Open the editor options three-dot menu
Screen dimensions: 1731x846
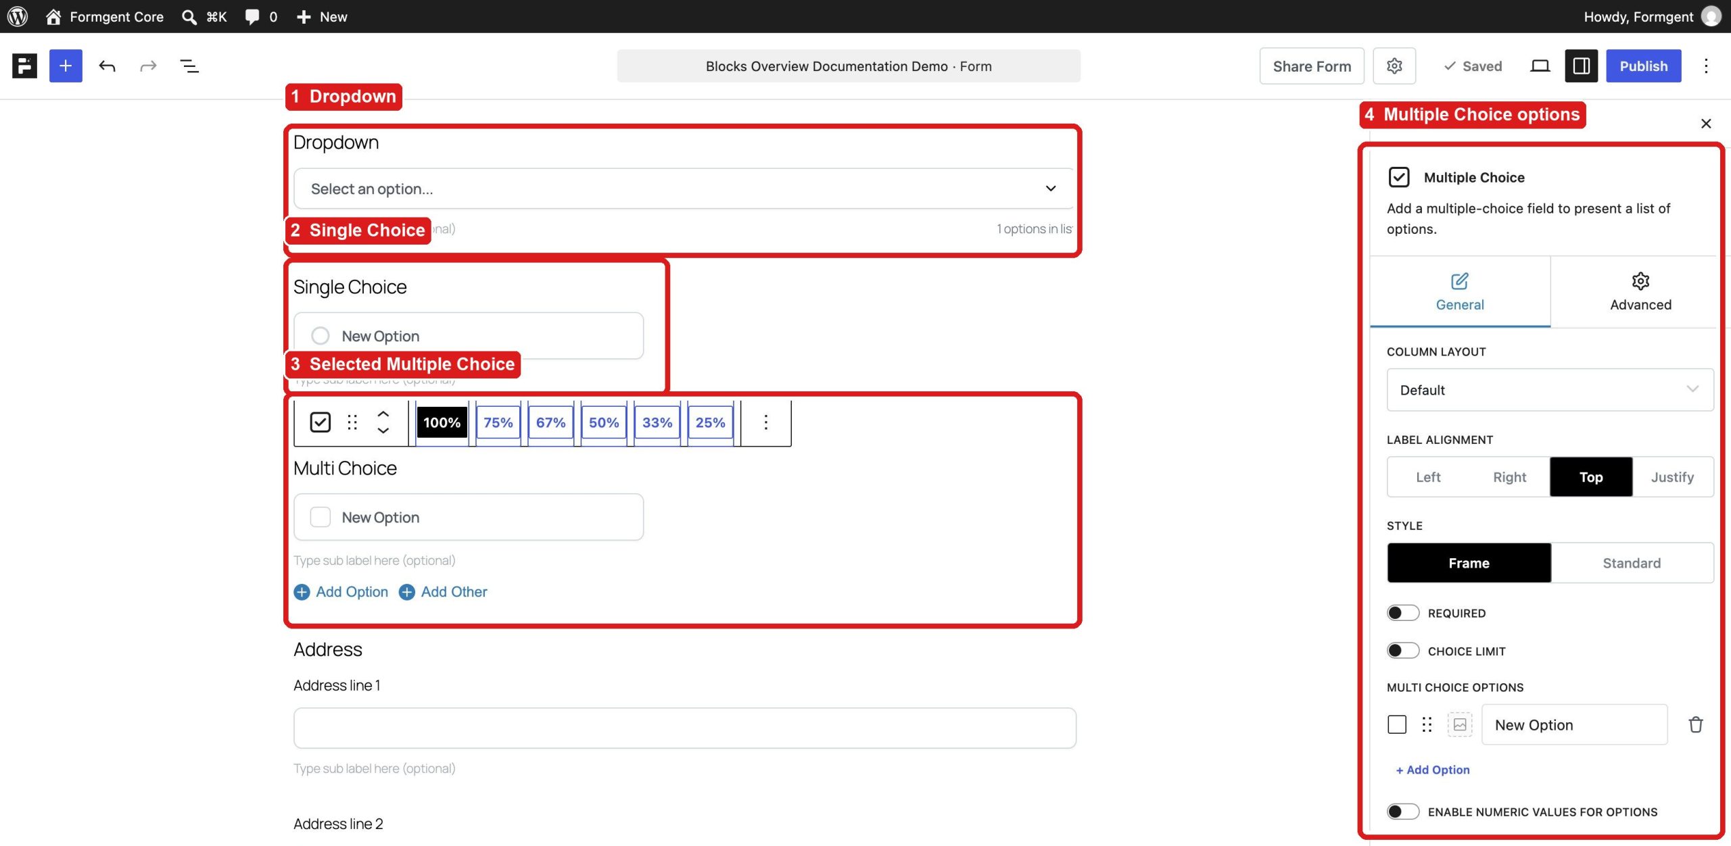pos(1706,66)
